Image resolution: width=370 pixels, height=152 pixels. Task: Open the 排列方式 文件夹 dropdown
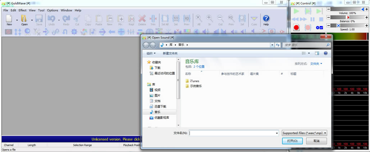(316, 64)
